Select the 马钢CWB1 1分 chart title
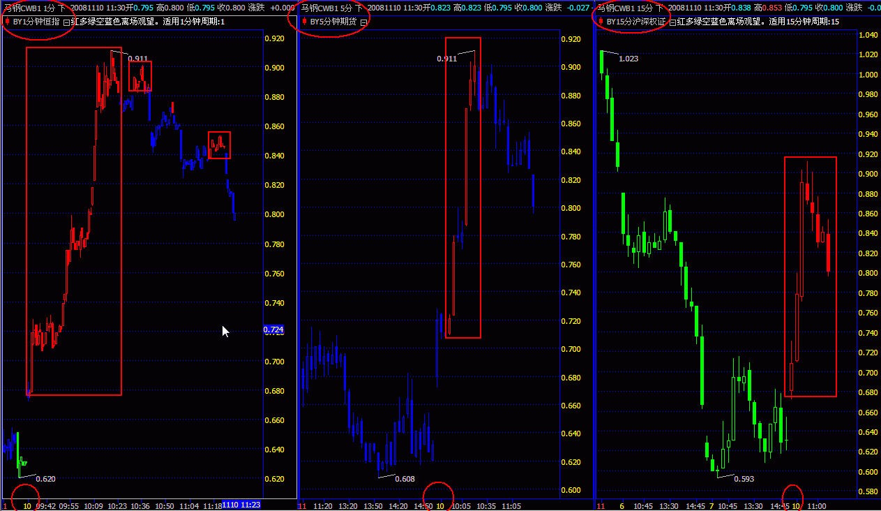This screenshot has width=881, height=511. (x=29, y=8)
